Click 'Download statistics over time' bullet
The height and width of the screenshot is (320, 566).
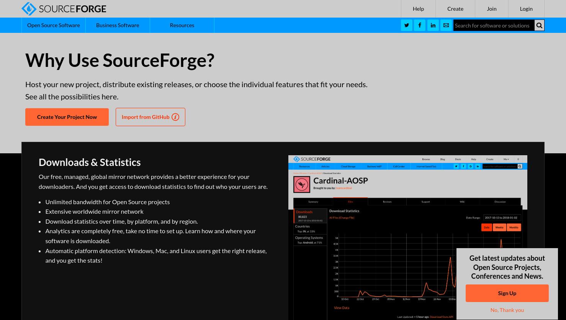tap(121, 221)
